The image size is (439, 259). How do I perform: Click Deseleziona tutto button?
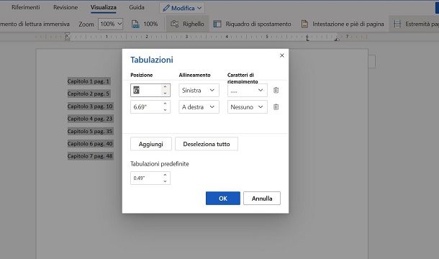point(207,144)
